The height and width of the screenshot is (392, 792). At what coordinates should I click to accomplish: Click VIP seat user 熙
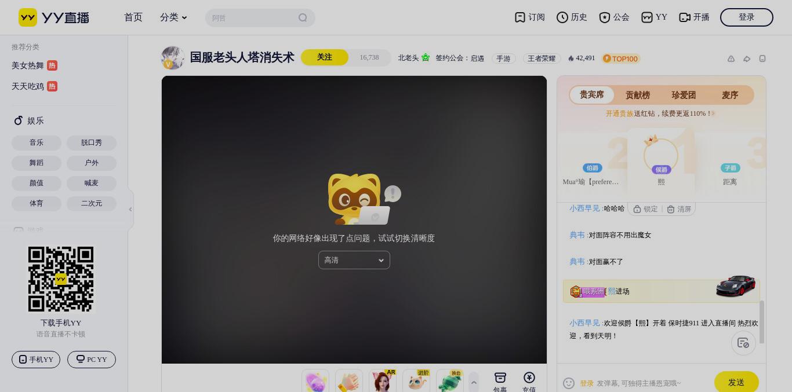point(661,160)
